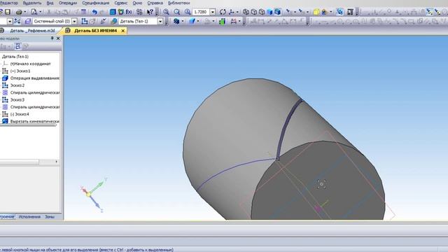Click the spiral groove on the cylinder

point(287,126)
